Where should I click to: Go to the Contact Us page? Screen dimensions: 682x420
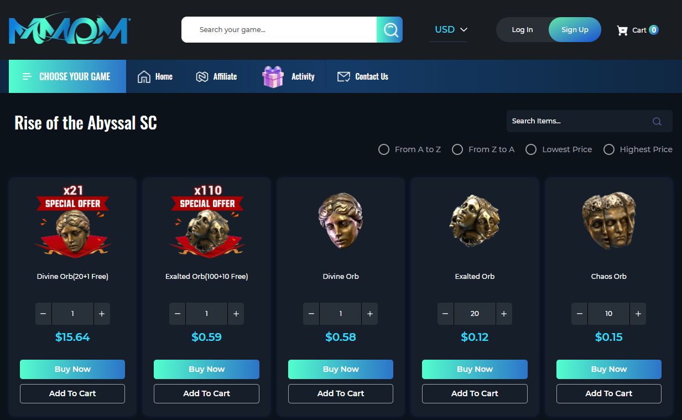coord(363,76)
